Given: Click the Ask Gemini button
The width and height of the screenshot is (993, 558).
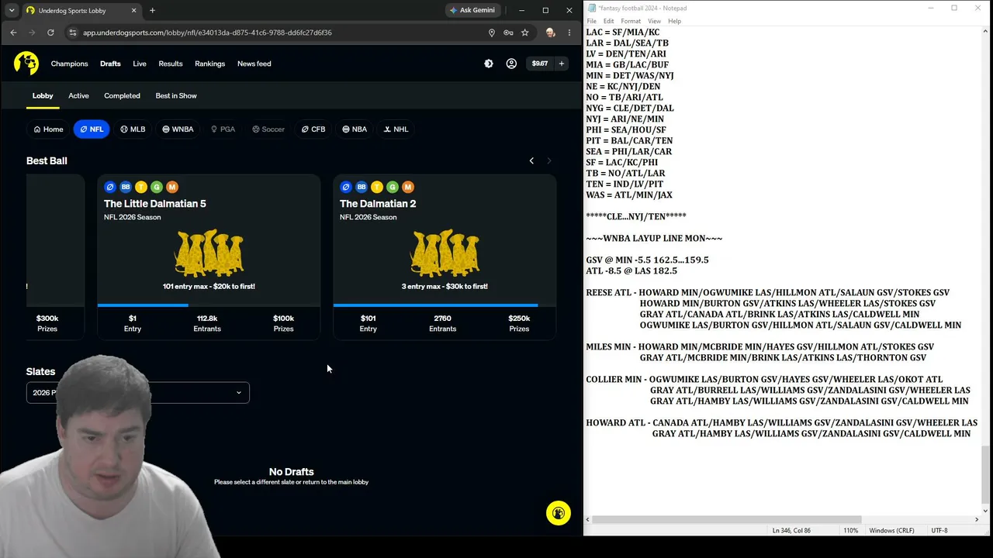Looking at the screenshot, I should point(472,11).
